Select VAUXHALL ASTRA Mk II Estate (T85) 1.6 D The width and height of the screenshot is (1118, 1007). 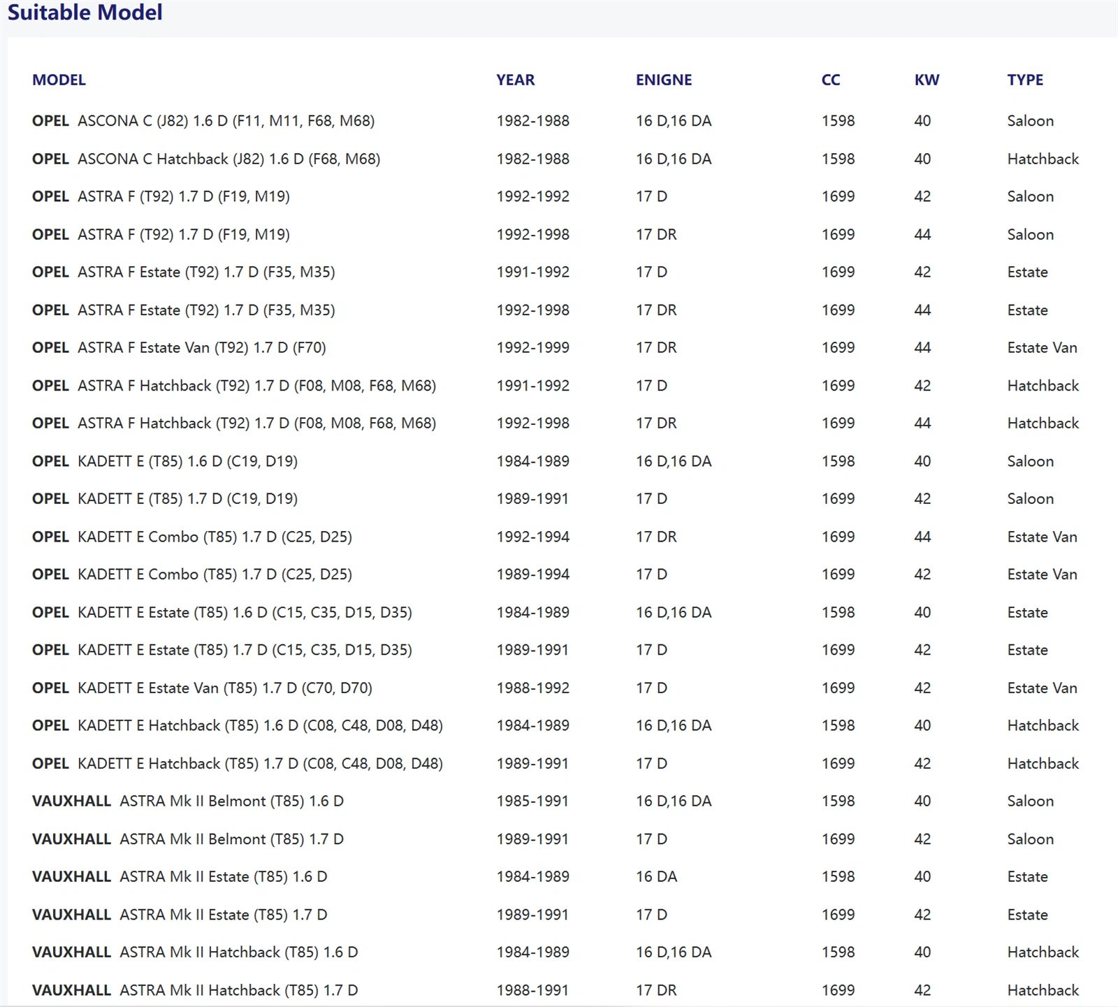[x=180, y=876]
